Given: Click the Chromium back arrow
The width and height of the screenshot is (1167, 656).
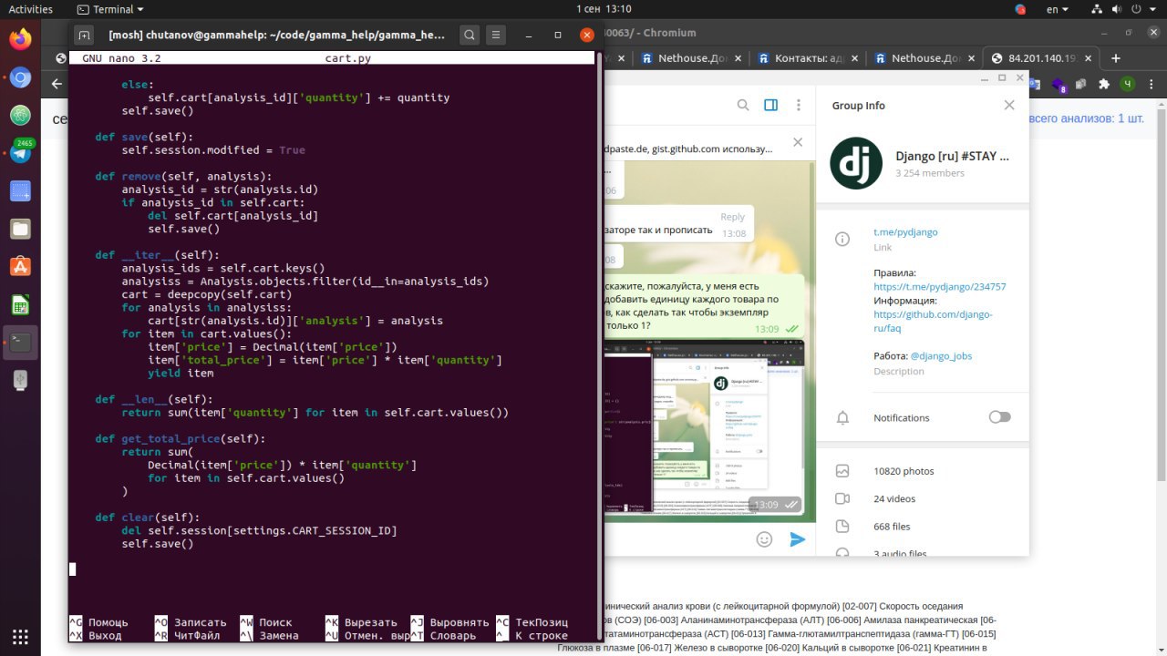Looking at the screenshot, I should pos(57,84).
